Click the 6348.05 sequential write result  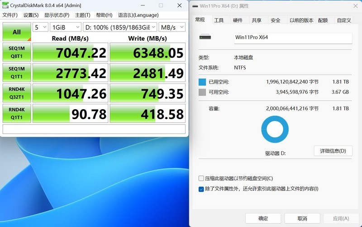[x=148, y=52]
